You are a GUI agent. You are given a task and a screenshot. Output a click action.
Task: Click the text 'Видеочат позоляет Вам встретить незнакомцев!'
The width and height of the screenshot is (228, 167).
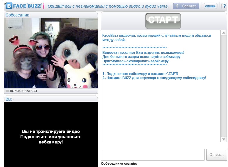tap(143, 52)
